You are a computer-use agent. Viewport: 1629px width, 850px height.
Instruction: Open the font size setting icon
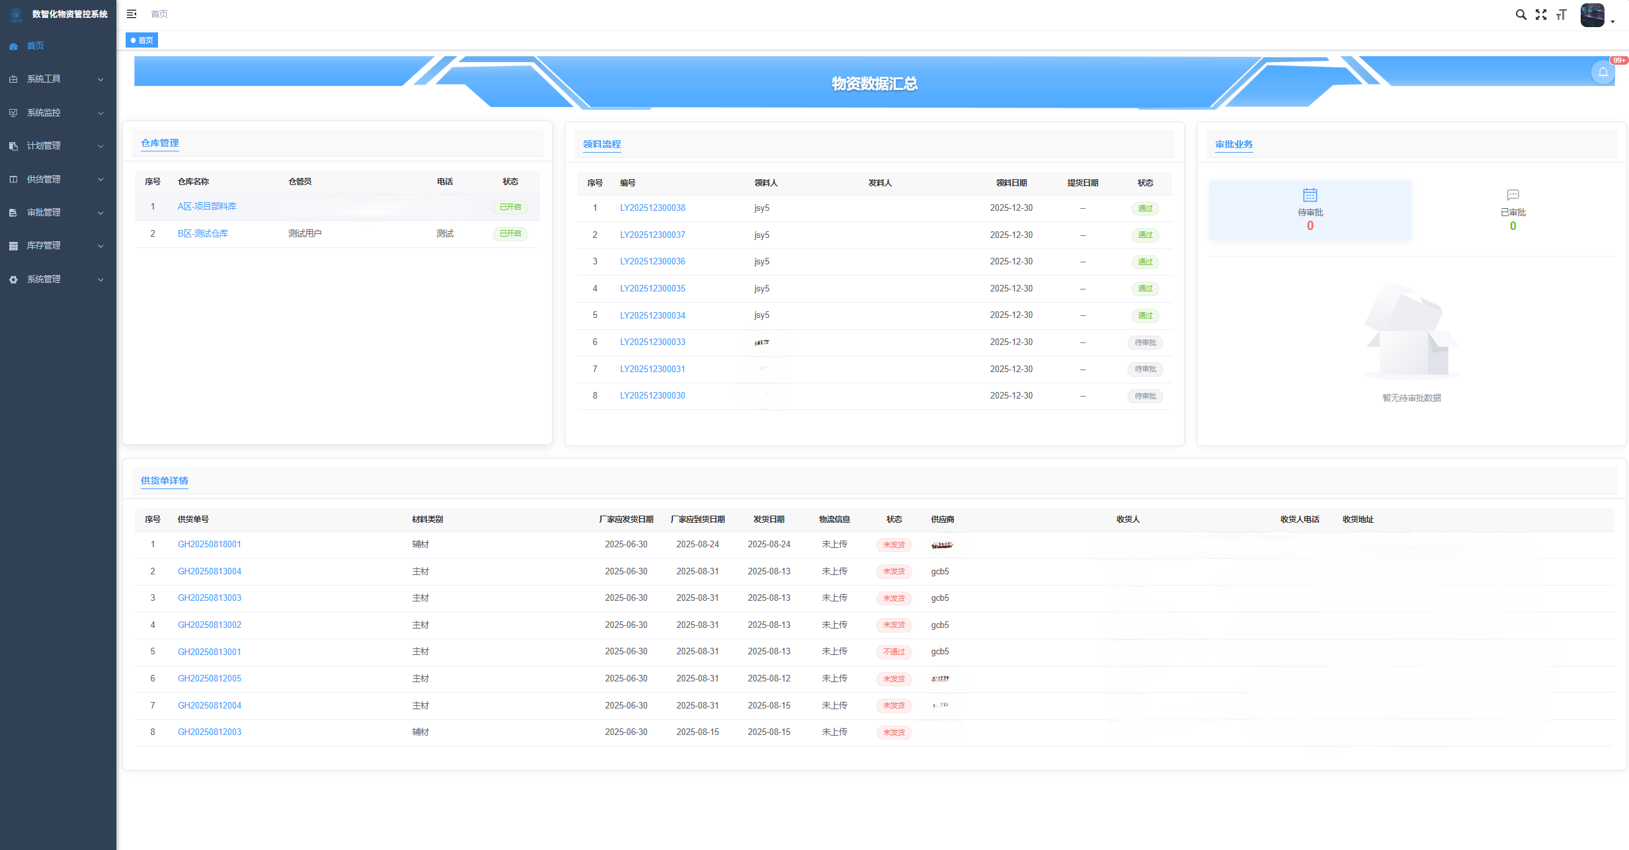click(x=1562, y=15)
